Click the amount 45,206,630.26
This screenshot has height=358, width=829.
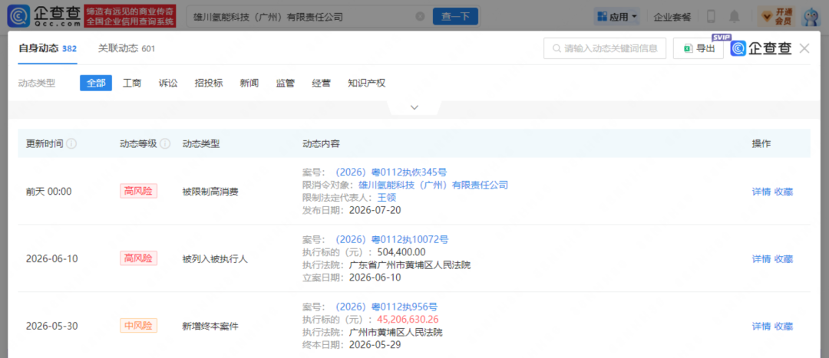point(408,320)
